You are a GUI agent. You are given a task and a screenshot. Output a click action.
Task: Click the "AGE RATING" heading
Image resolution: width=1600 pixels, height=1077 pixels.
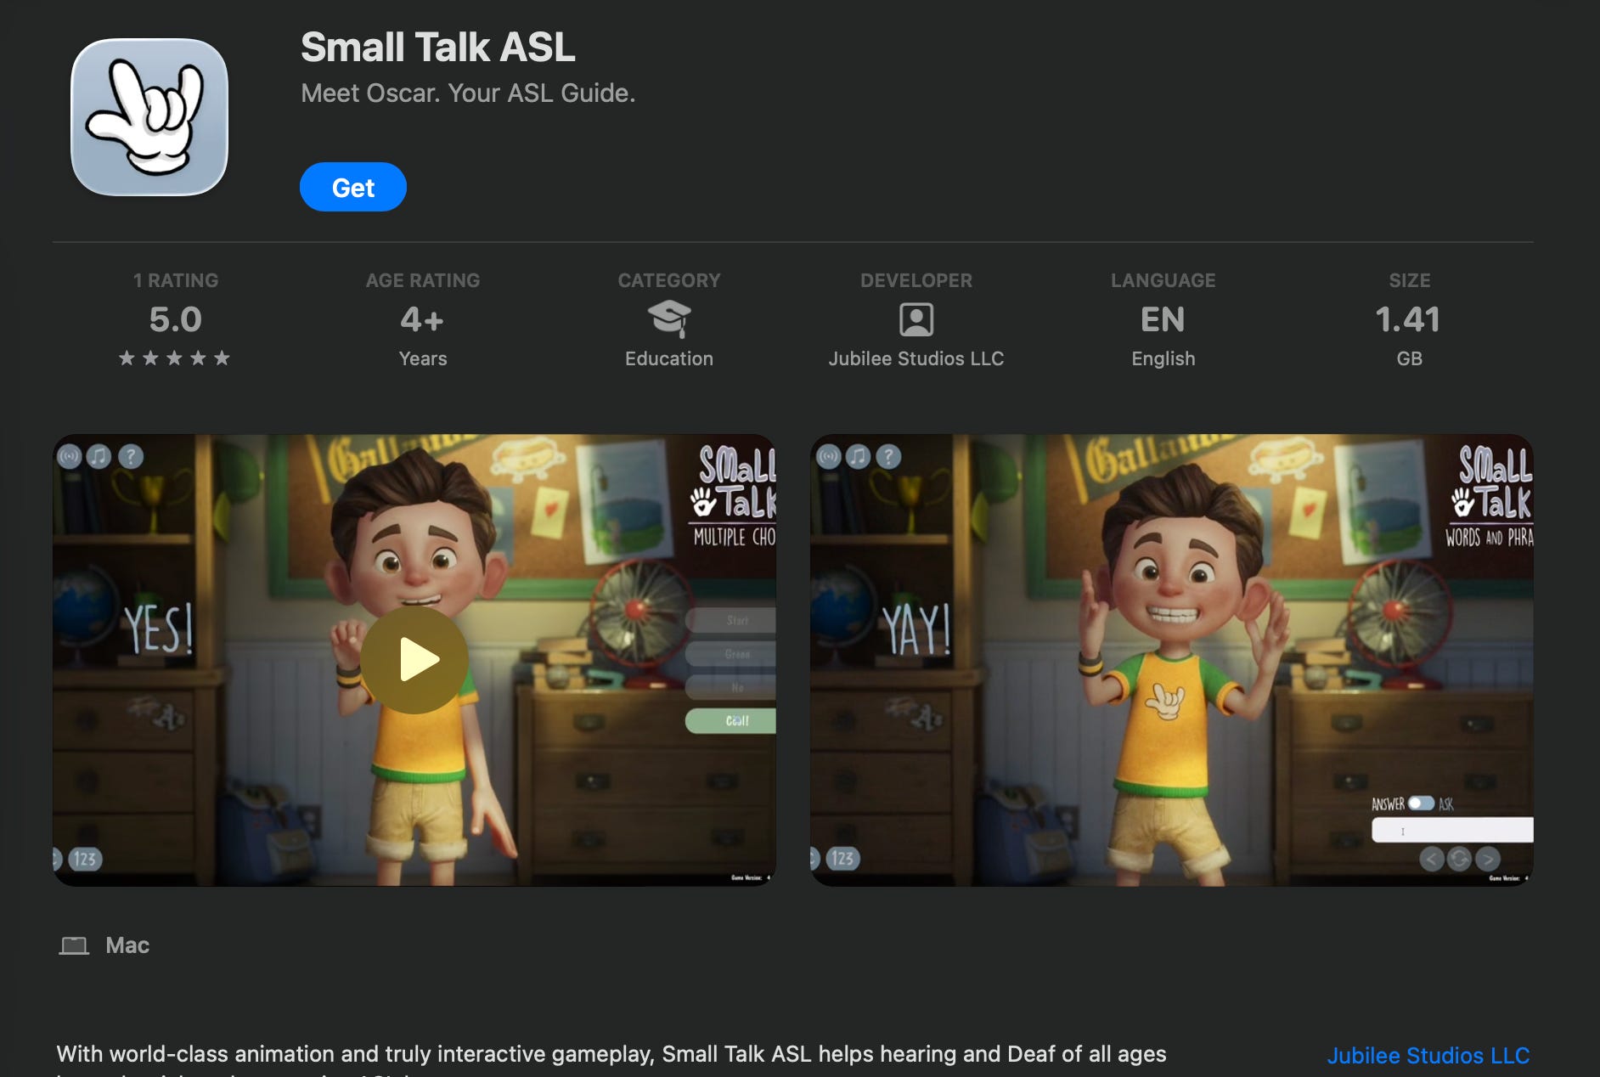pyautogui.click(x=423, y=280)
